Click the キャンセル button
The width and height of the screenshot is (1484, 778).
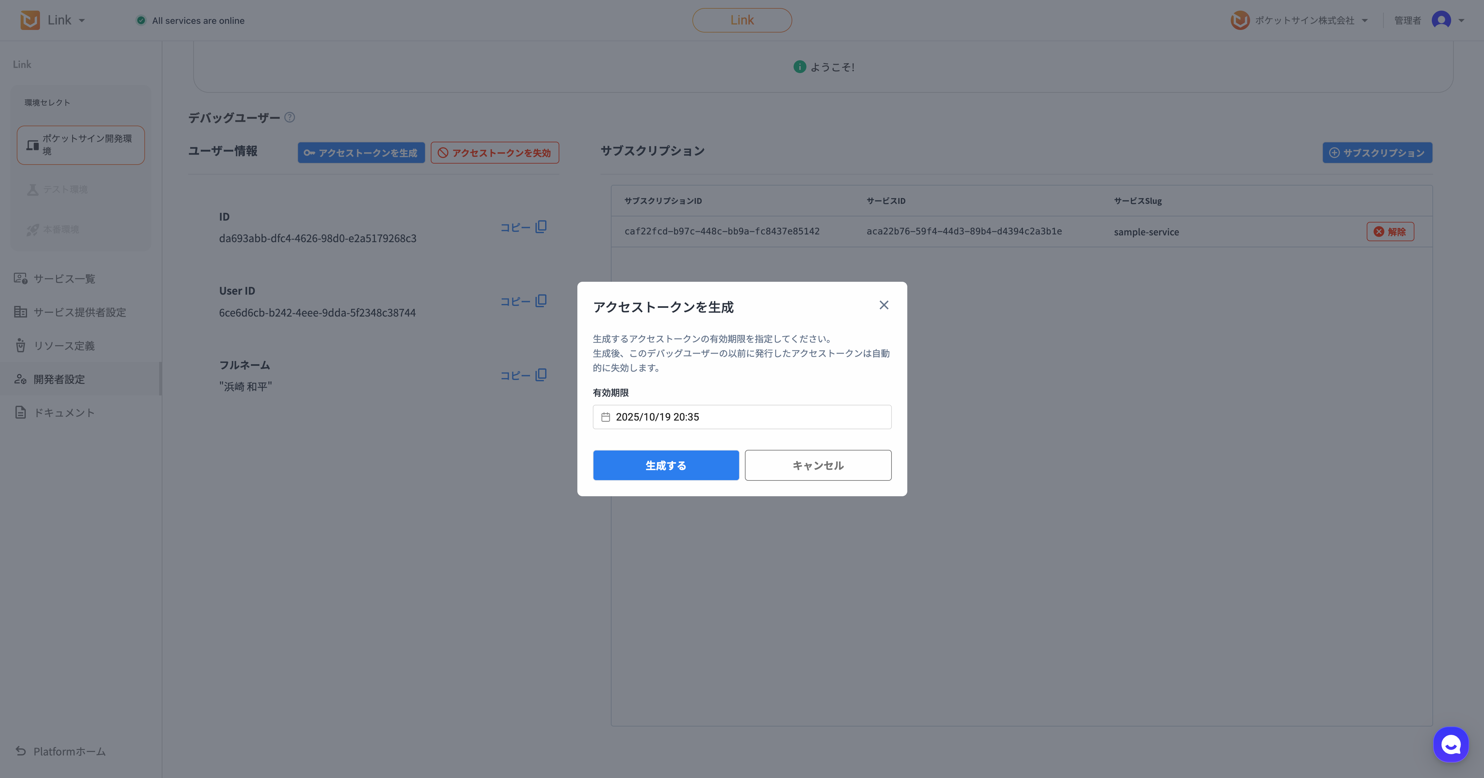[817, 465]
